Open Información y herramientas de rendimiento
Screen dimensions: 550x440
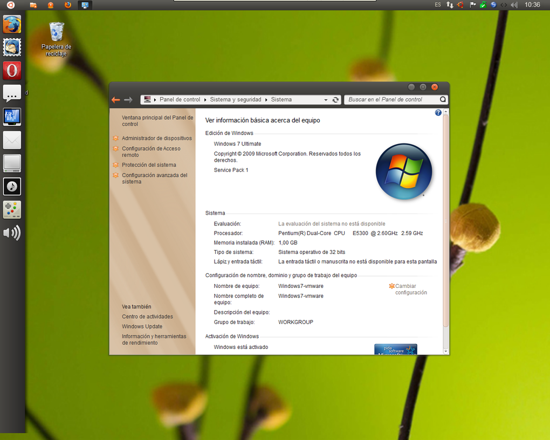point(154,339)
